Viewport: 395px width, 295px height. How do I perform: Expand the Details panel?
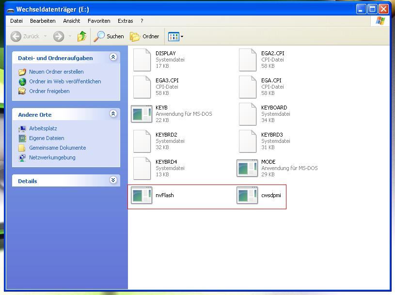pyautogui.click(x=113, y=180)
